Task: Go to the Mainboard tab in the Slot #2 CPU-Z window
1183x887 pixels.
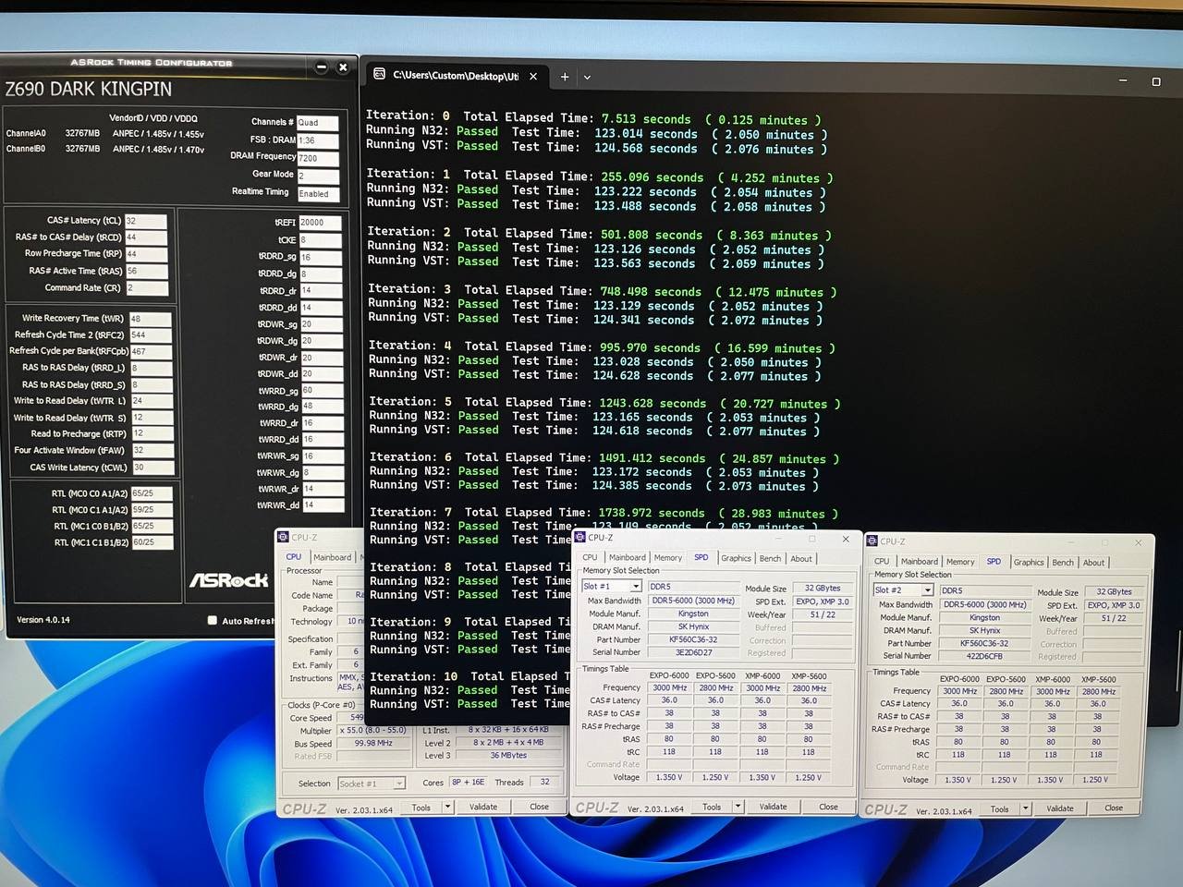Action: click(x=920, y=562)
